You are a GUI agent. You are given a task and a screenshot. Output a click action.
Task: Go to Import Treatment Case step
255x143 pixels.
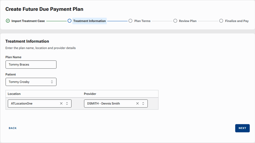tap(28, 21)
